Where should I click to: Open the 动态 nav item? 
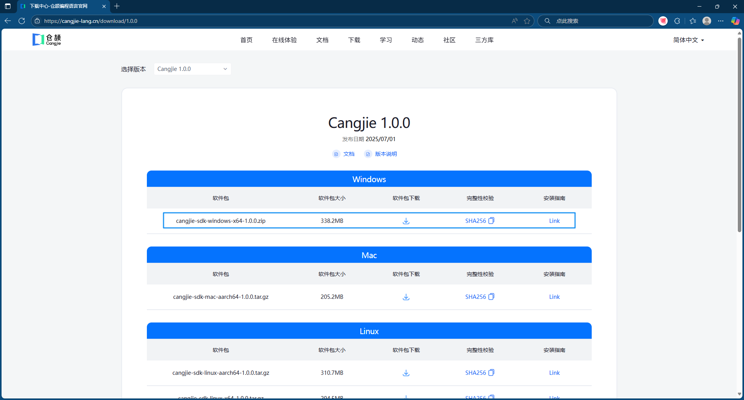(418, 40)
